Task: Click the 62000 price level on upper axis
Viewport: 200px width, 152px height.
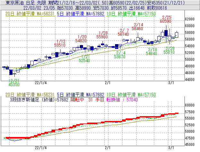Action: click(190, 19)
